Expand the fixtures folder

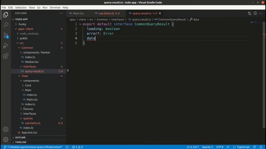click(x=28, y=109)
